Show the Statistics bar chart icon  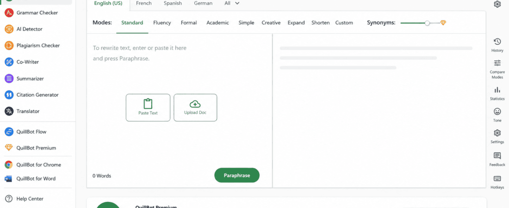pyautogui.click(x=497, y=90)
